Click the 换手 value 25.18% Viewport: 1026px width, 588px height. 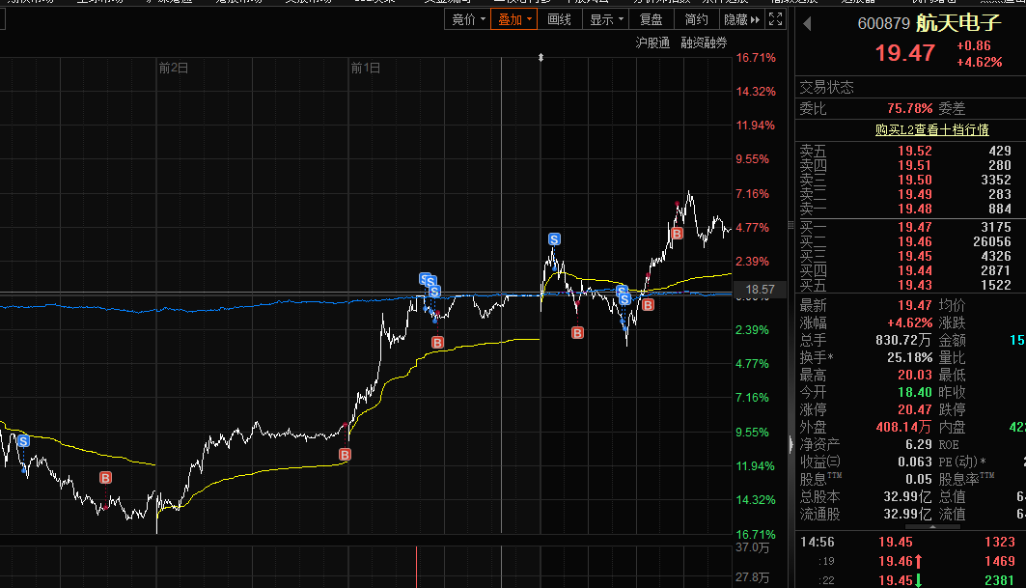tap(909, 357)
